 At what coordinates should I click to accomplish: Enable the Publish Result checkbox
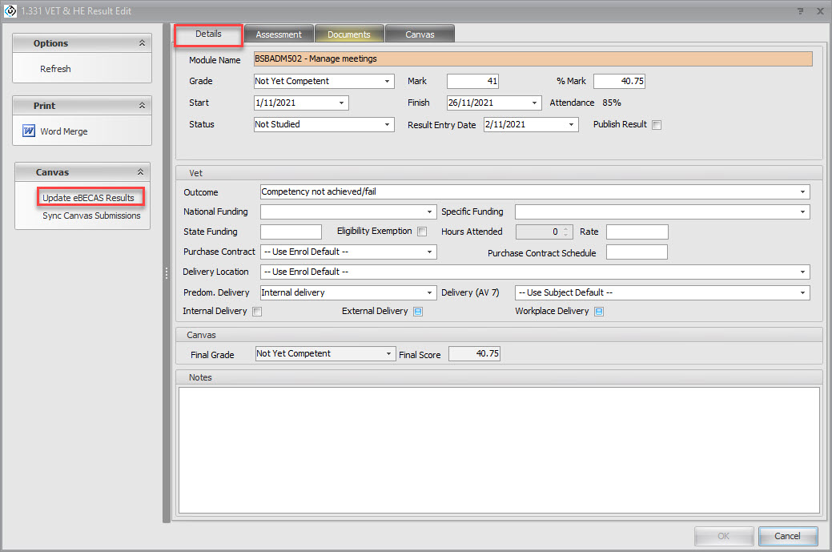point(657,125)
